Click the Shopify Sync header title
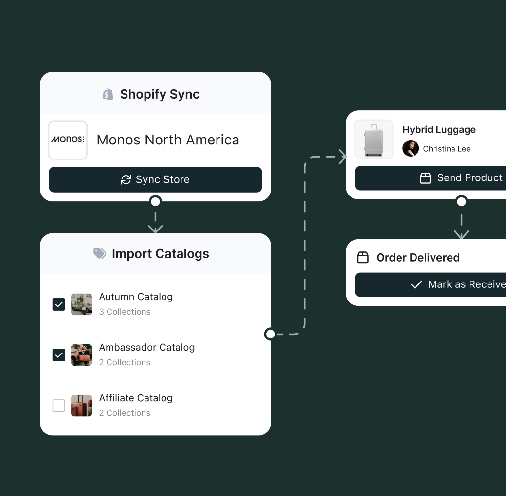506x496 pixels. coord(160,94)
